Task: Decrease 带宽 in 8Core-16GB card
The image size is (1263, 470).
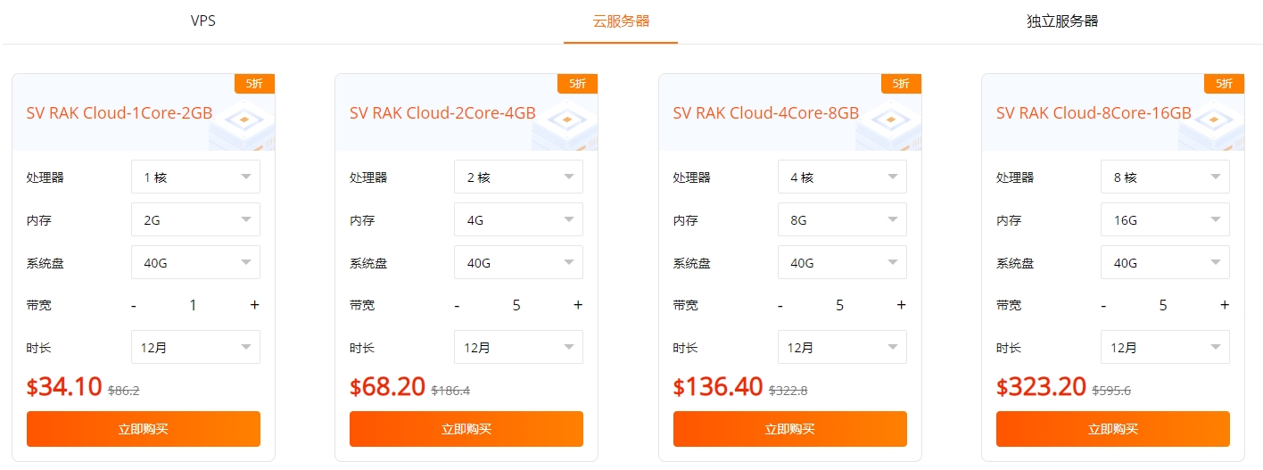Action: (x=1103, y=305)
